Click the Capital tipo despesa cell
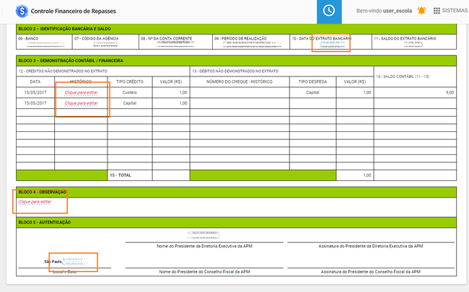The width and height of the screenshot is (469, 292). (x=312, y=93)
